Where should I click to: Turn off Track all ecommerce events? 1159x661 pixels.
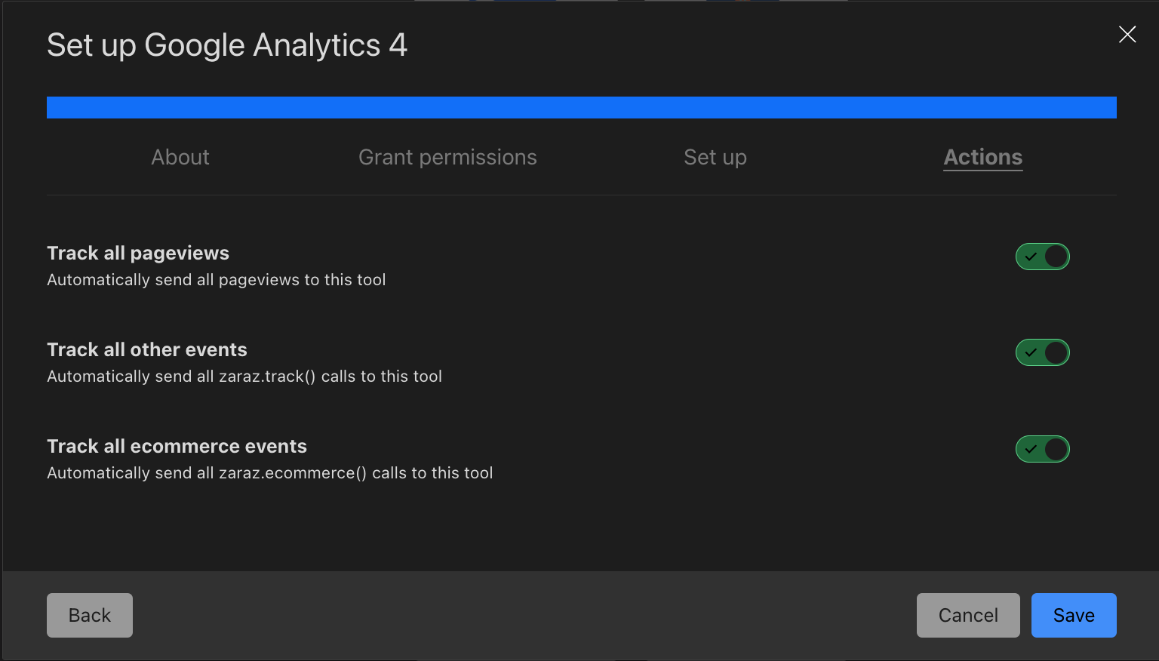coord(1042,449)
